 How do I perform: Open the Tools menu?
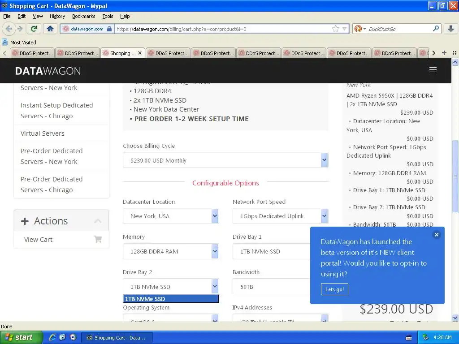[x=108, y=16]
